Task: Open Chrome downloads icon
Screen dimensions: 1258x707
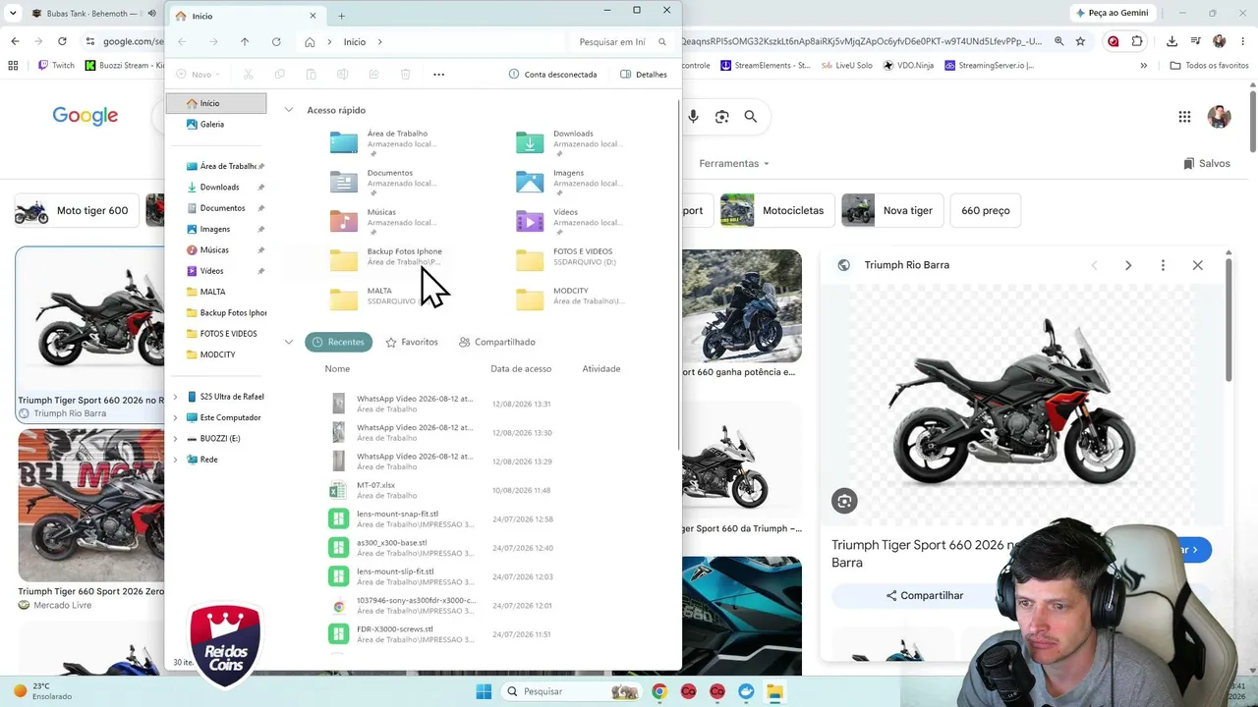Action: pos(1172,41)
